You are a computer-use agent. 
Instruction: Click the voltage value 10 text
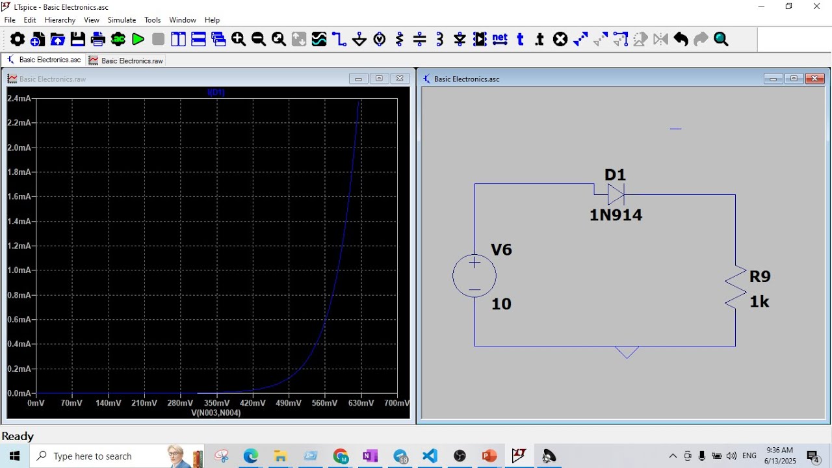501,304
